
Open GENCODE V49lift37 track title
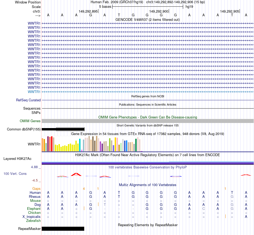click(x=148, y=20)
